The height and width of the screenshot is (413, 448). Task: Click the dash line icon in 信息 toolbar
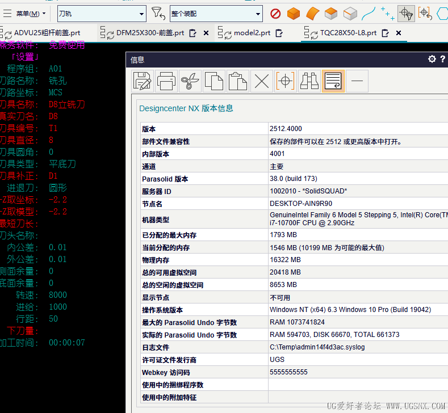pyautogui.click(x=357, y=81)
